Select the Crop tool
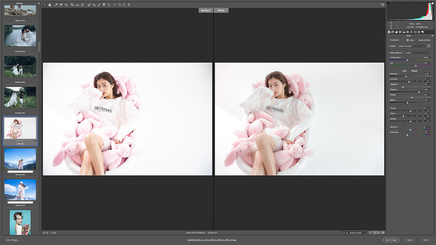 72,5
